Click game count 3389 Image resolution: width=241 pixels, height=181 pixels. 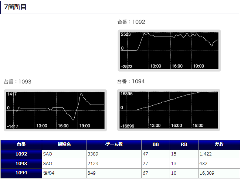(93, 154)
